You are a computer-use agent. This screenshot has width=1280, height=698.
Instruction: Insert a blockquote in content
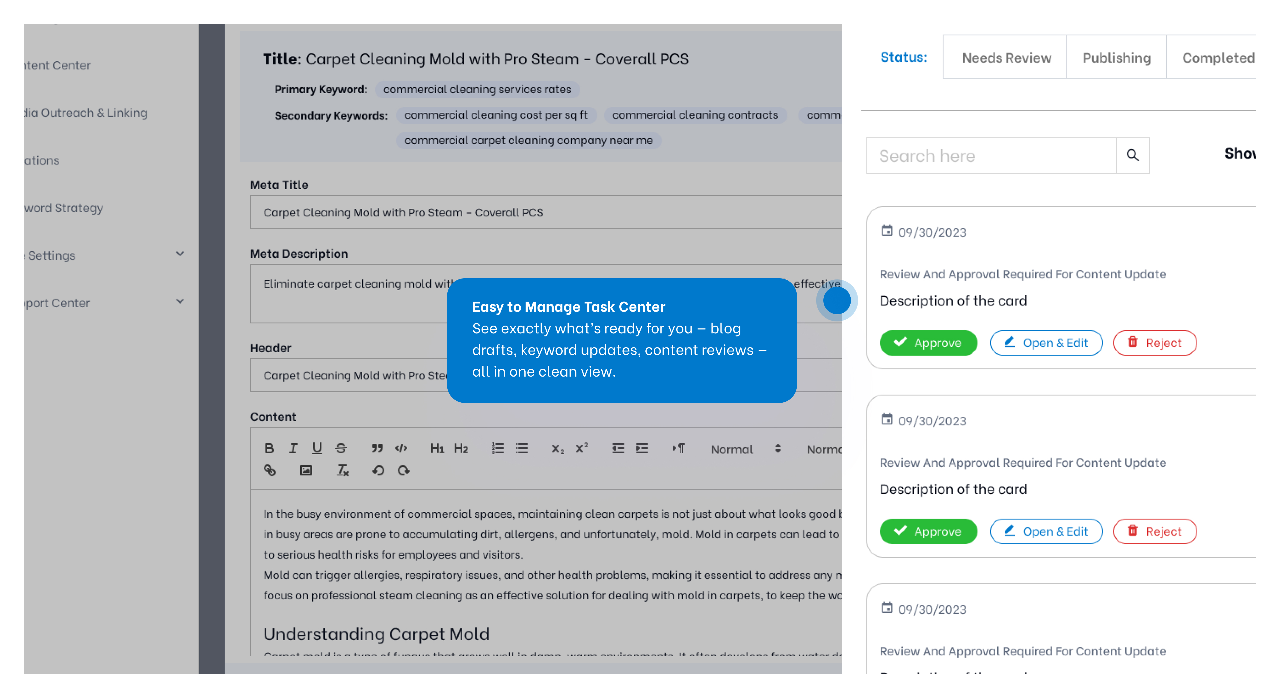377,449
